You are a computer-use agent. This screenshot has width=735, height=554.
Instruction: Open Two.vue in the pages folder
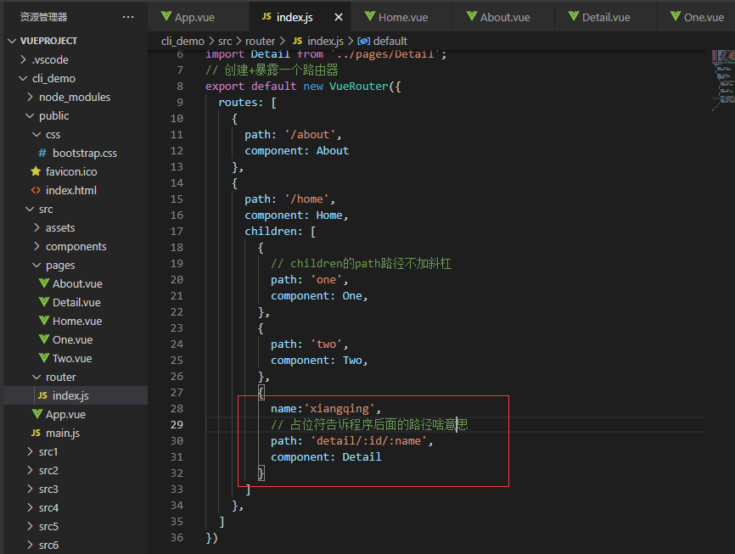point(72,359)
